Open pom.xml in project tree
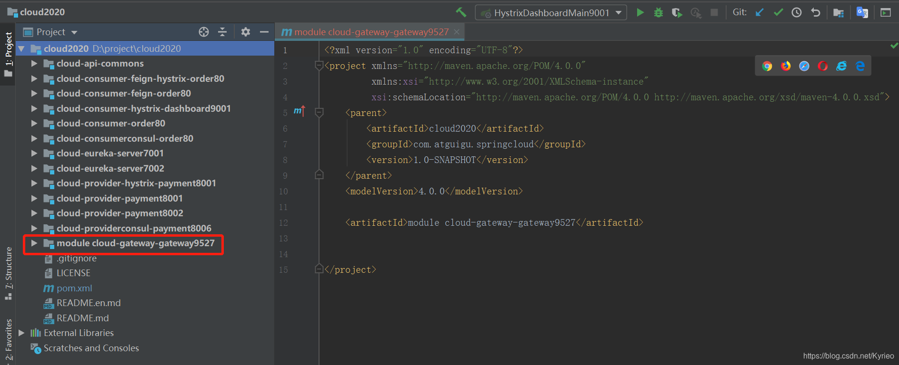Screen dimensions: 899x365 74,288
